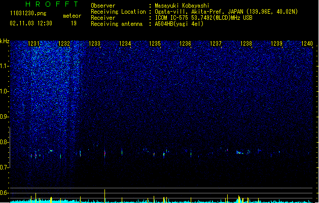Click the kHz axis unit label
The width and height of the screenshot is (319, 203).
point(5,41)
